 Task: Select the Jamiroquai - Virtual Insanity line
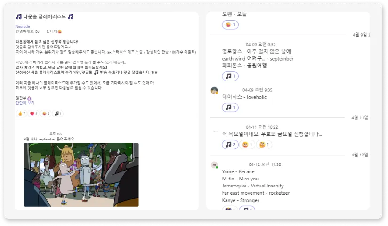click(253, 186)
